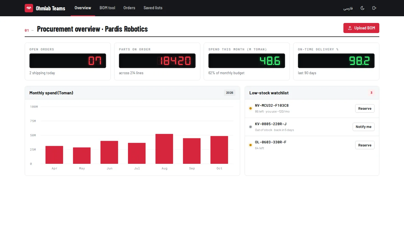Click the amber status dot for OL-0603-330R-F
Image resolution: width=404 pixels, height=252 pixels.
pos(251,145)
